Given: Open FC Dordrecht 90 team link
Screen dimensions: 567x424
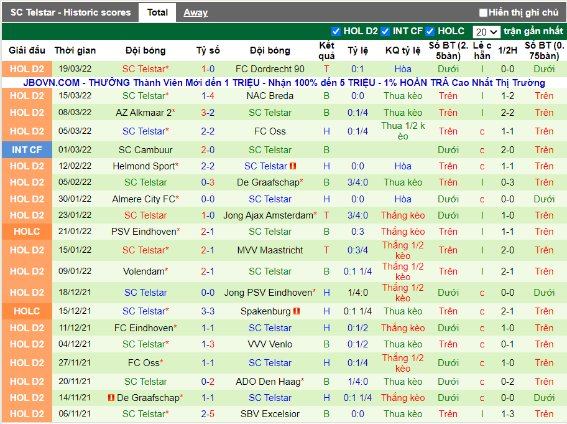Looking at the screenshot, I should (270, 69).
